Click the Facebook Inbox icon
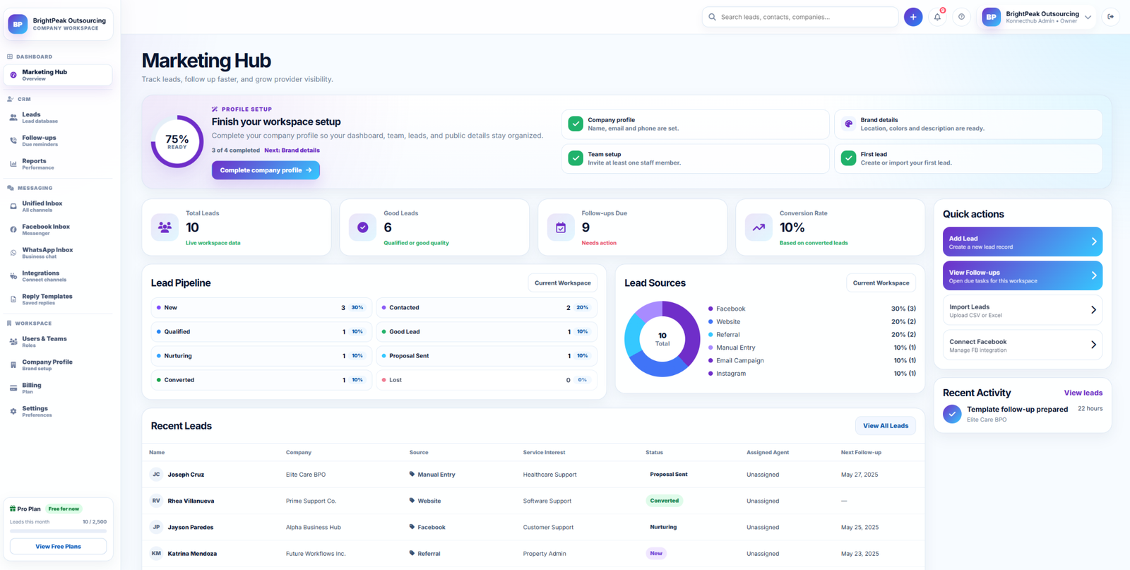Image resolution: width=1130 pixels, height=570 pixels. point(13,230)
